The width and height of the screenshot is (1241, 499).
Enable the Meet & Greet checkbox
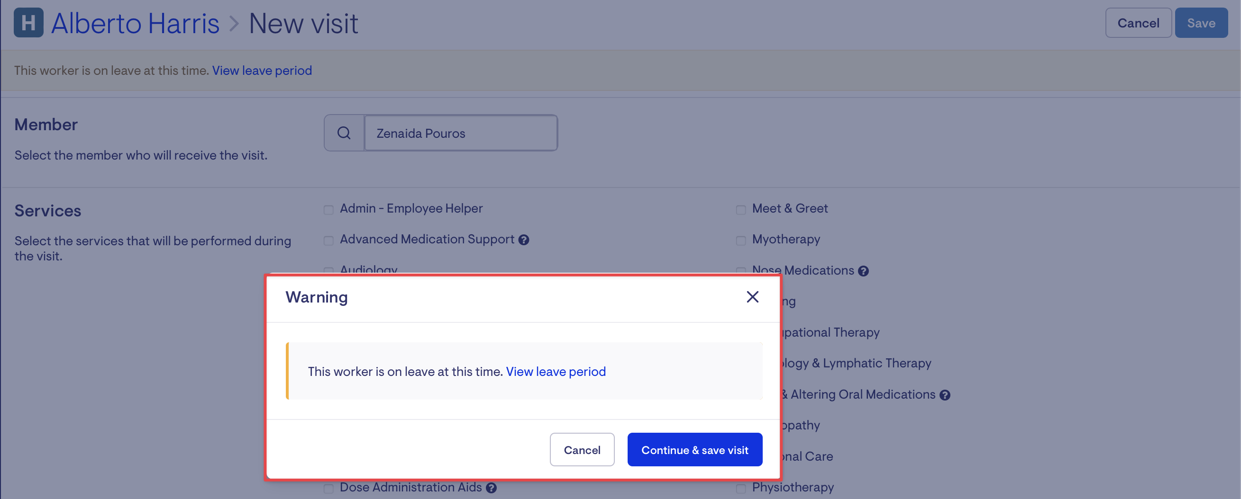[x=741, y=210]
